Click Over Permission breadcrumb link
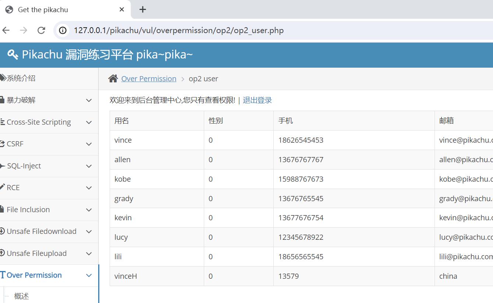Image resolution: width=493 pixels, height=303 pixels. pos(149,79)
